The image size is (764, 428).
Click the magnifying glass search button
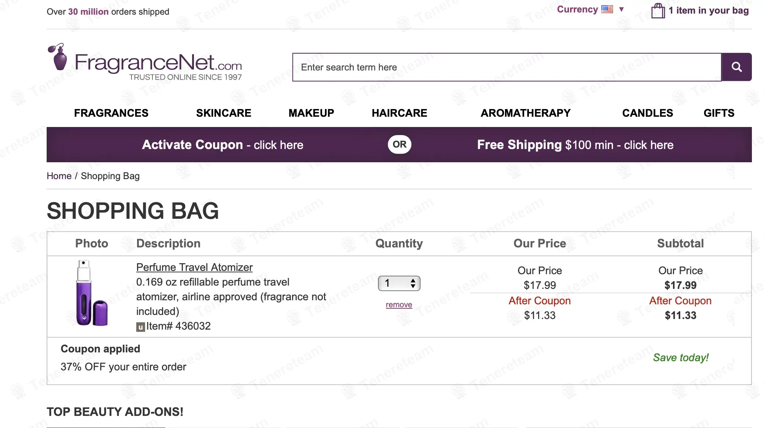click(x=736, y=67)
